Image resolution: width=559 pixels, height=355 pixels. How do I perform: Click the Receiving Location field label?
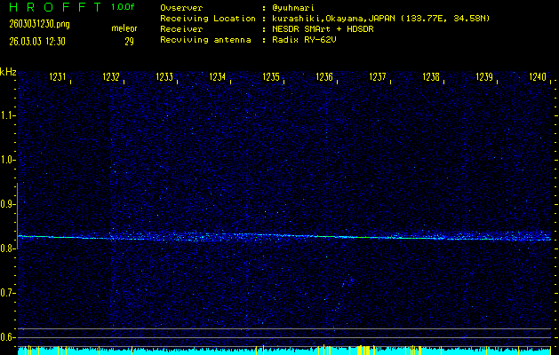208,19
